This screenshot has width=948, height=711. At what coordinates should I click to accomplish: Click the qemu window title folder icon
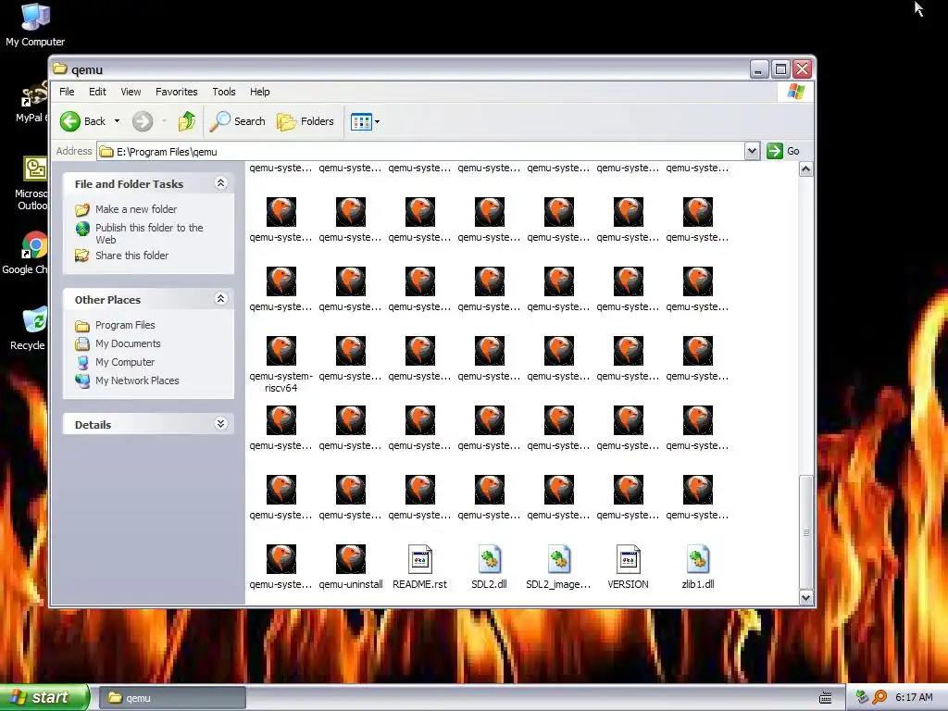click(x=60, y=69)
